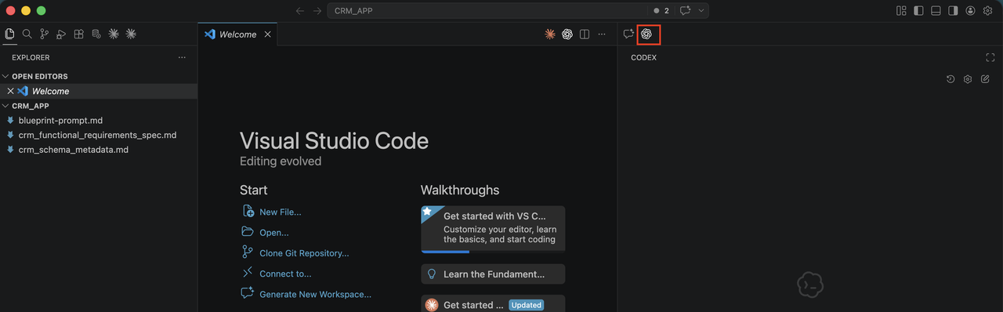Open the chat dropdown arrow in the title bar
This screenshot has height=312, width=1003.
click(701, 11)
